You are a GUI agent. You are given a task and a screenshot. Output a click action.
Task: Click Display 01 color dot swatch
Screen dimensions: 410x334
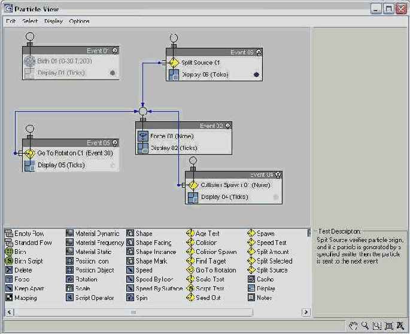pos(113,73)
